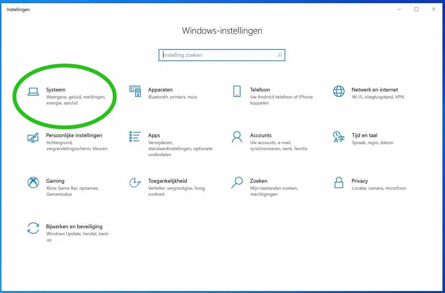Open the Tijd en taal title
445x293 pixels.
(364, 135)
